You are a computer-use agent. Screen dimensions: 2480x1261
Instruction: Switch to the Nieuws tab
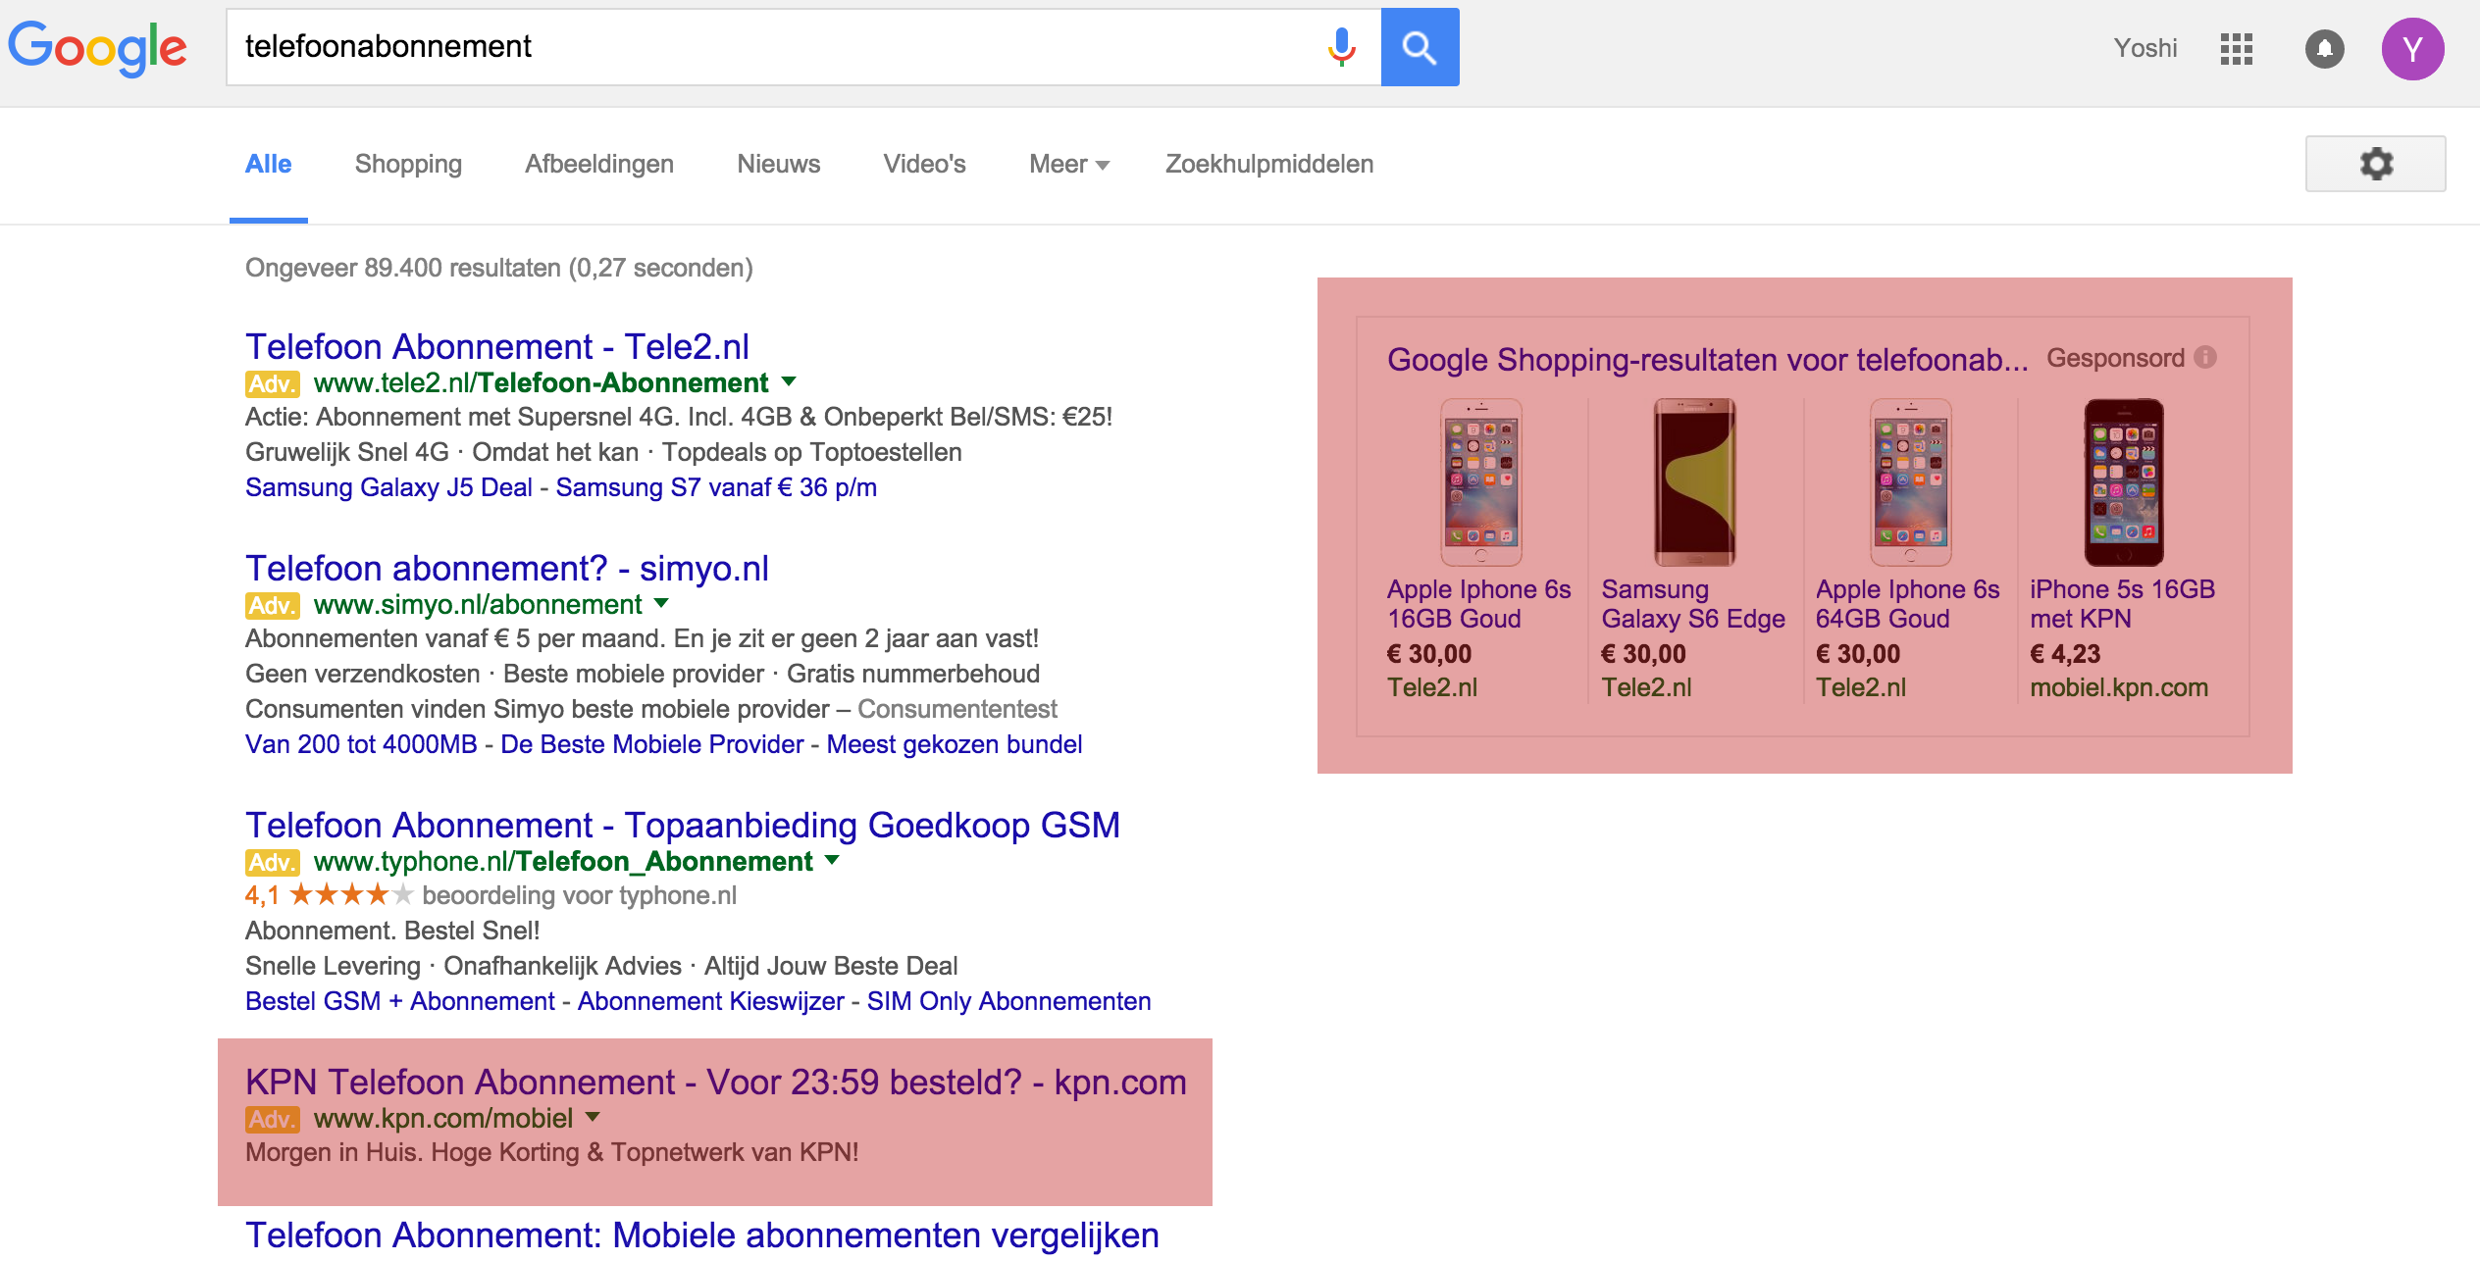click(x=778, y=164)
